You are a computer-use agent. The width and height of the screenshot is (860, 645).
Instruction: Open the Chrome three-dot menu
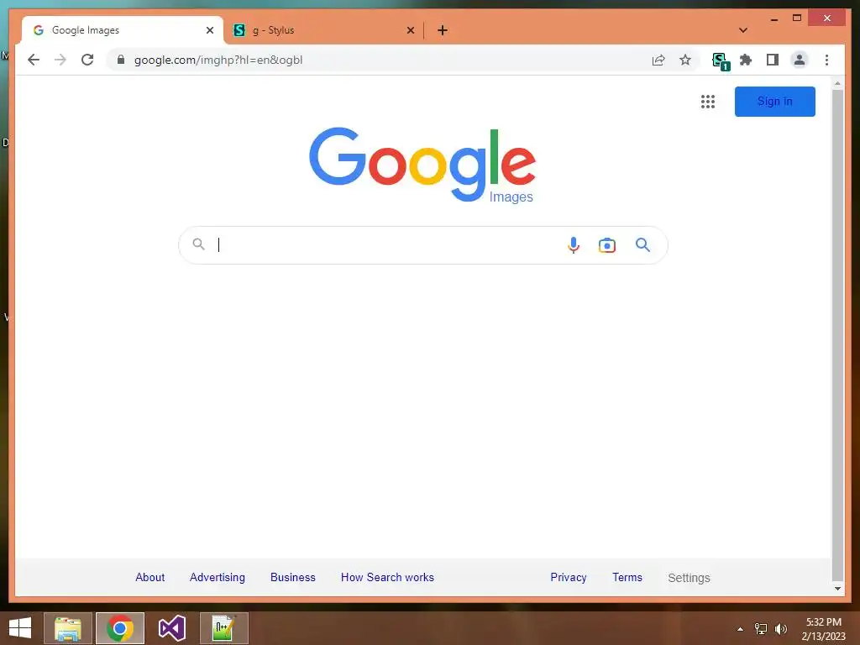pos(826,60)
